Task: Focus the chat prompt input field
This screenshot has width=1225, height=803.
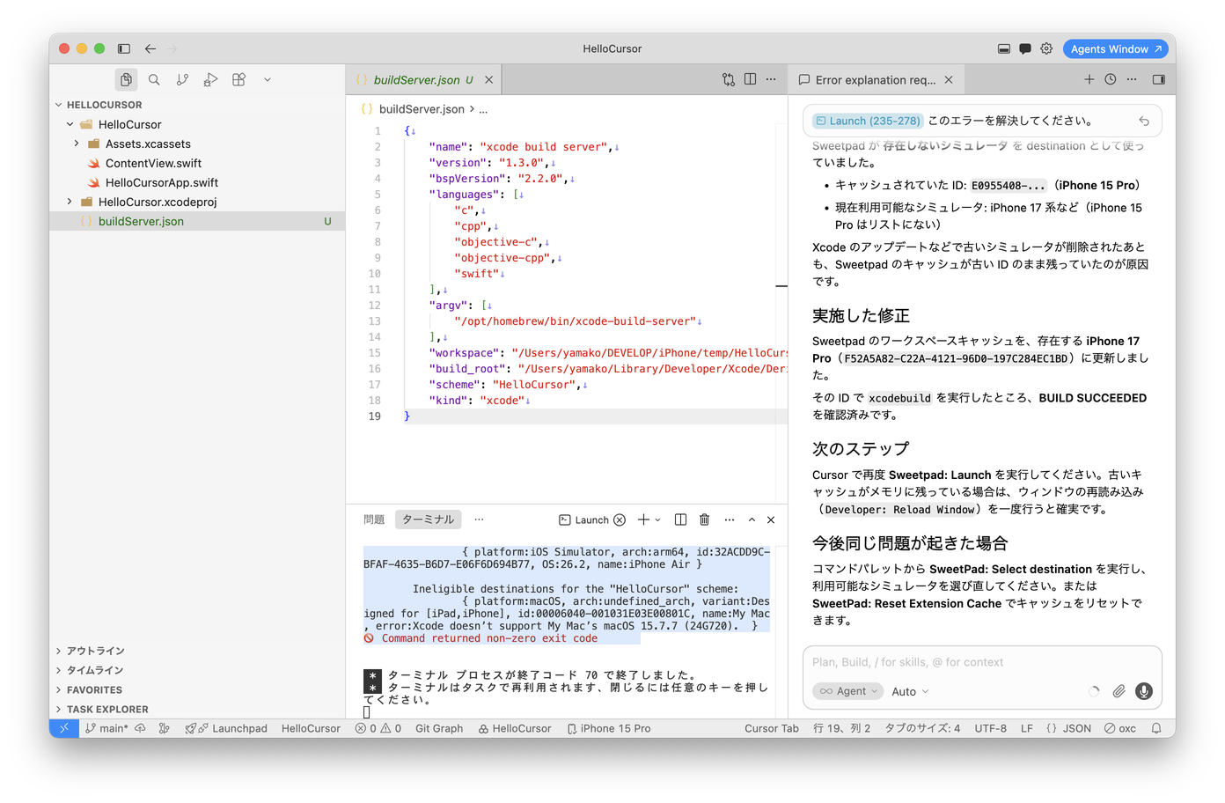Action: [982, 662]
